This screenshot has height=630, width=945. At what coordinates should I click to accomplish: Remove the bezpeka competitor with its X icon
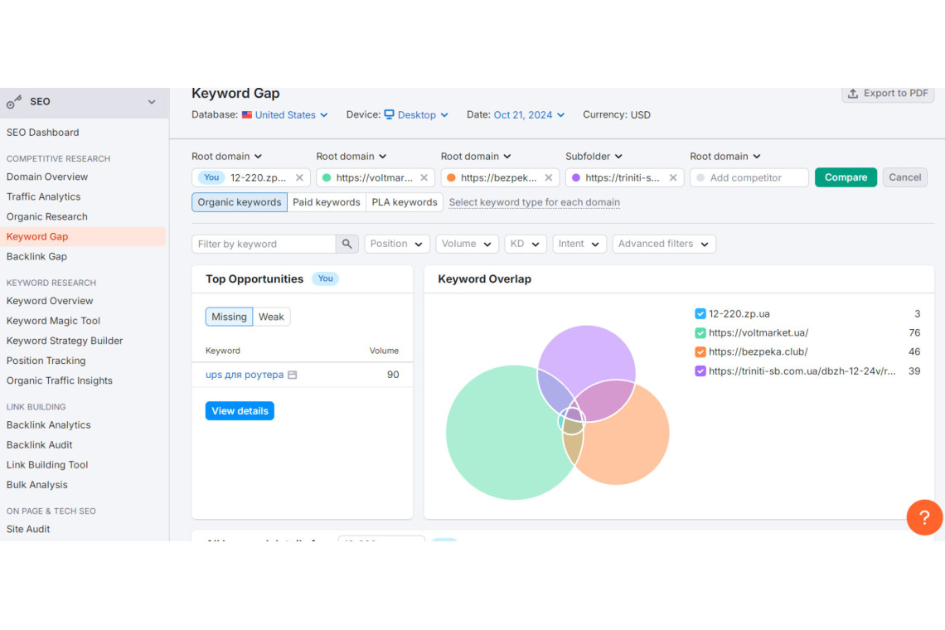[x=549, y=178]
